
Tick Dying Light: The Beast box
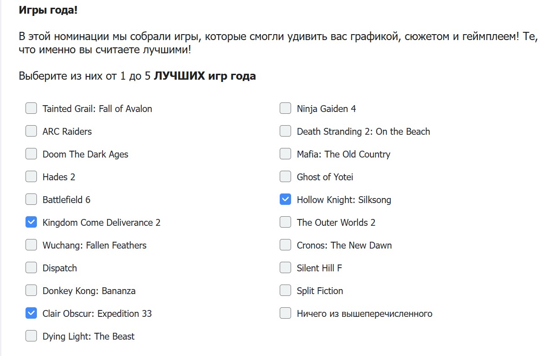[x=31, y=336]
